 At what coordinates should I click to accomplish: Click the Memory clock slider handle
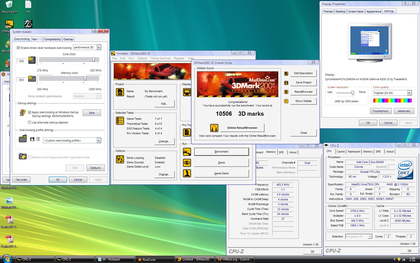[x=85, y=78]
